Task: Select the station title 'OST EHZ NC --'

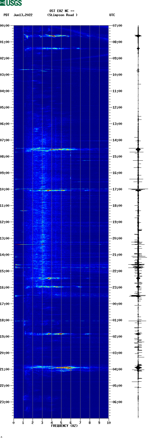Action: click(62, 11)
